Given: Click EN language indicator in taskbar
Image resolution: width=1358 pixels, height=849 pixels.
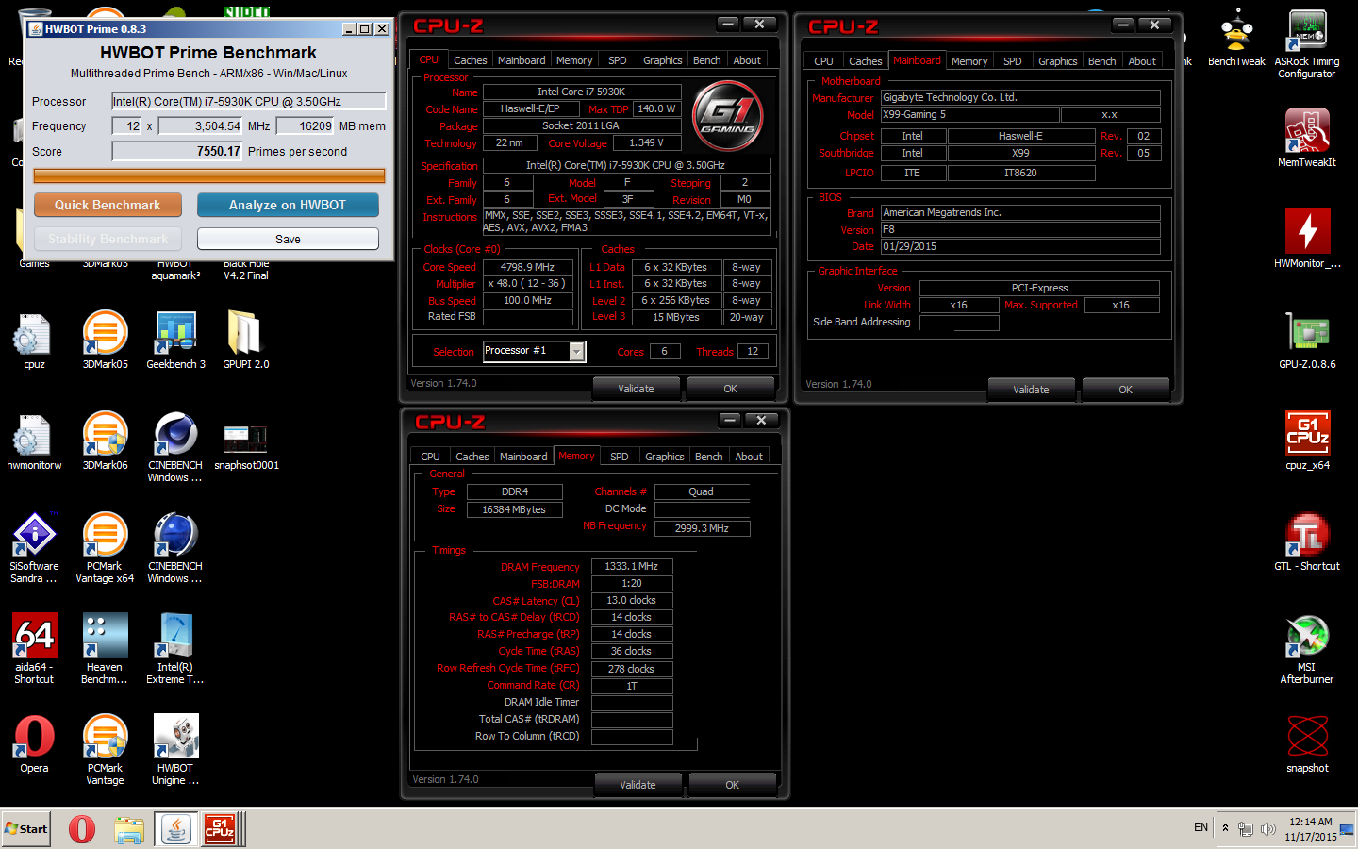Looking at the screenshot, I should coord(1201,827).
